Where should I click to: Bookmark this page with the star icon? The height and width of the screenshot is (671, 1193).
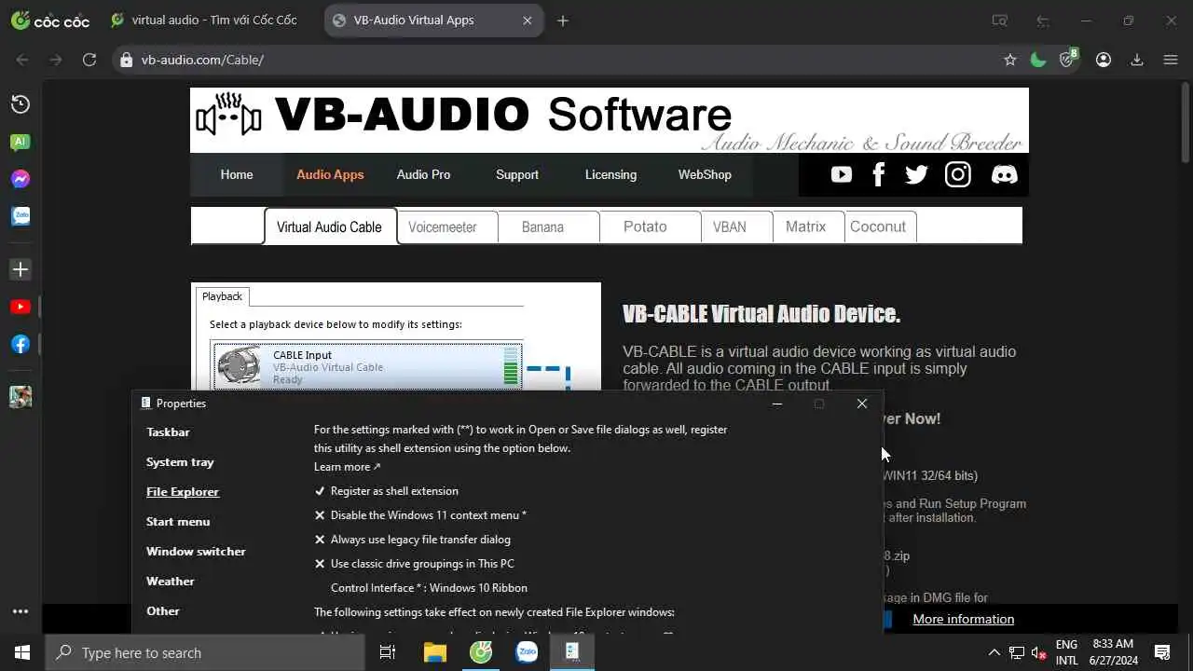[x=1010, y=60]
